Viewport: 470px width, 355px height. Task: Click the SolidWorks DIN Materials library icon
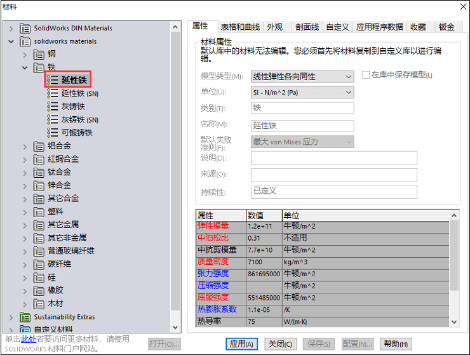(x=25, y=28)
